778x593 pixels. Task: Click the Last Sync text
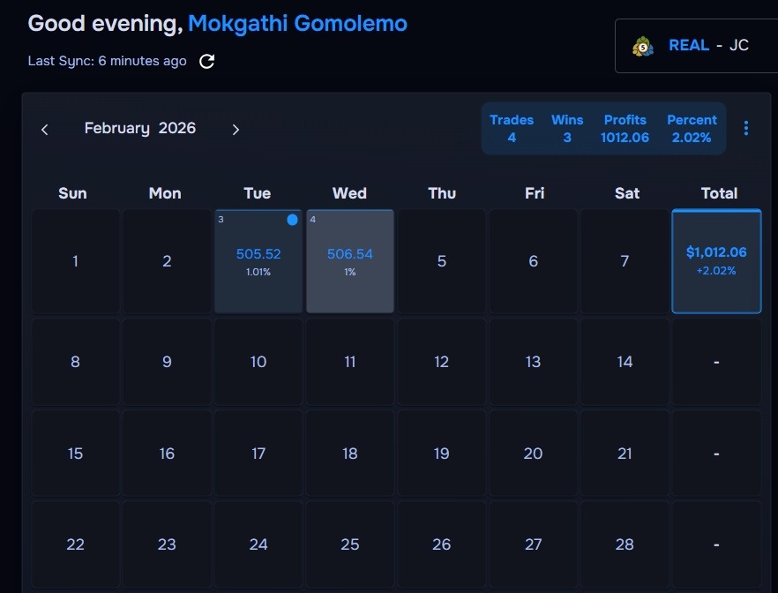click(x=108, y=61)
